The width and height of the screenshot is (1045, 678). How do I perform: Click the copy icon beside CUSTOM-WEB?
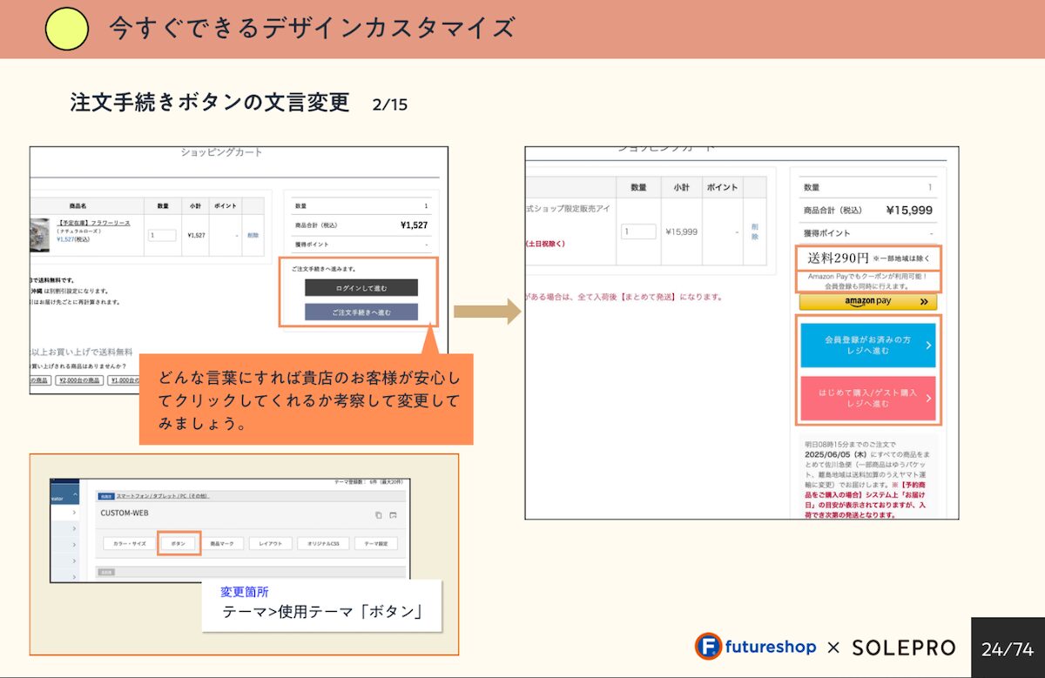click(378, 515)
